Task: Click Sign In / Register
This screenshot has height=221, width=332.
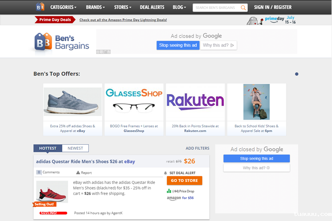Action: [273, 7]
